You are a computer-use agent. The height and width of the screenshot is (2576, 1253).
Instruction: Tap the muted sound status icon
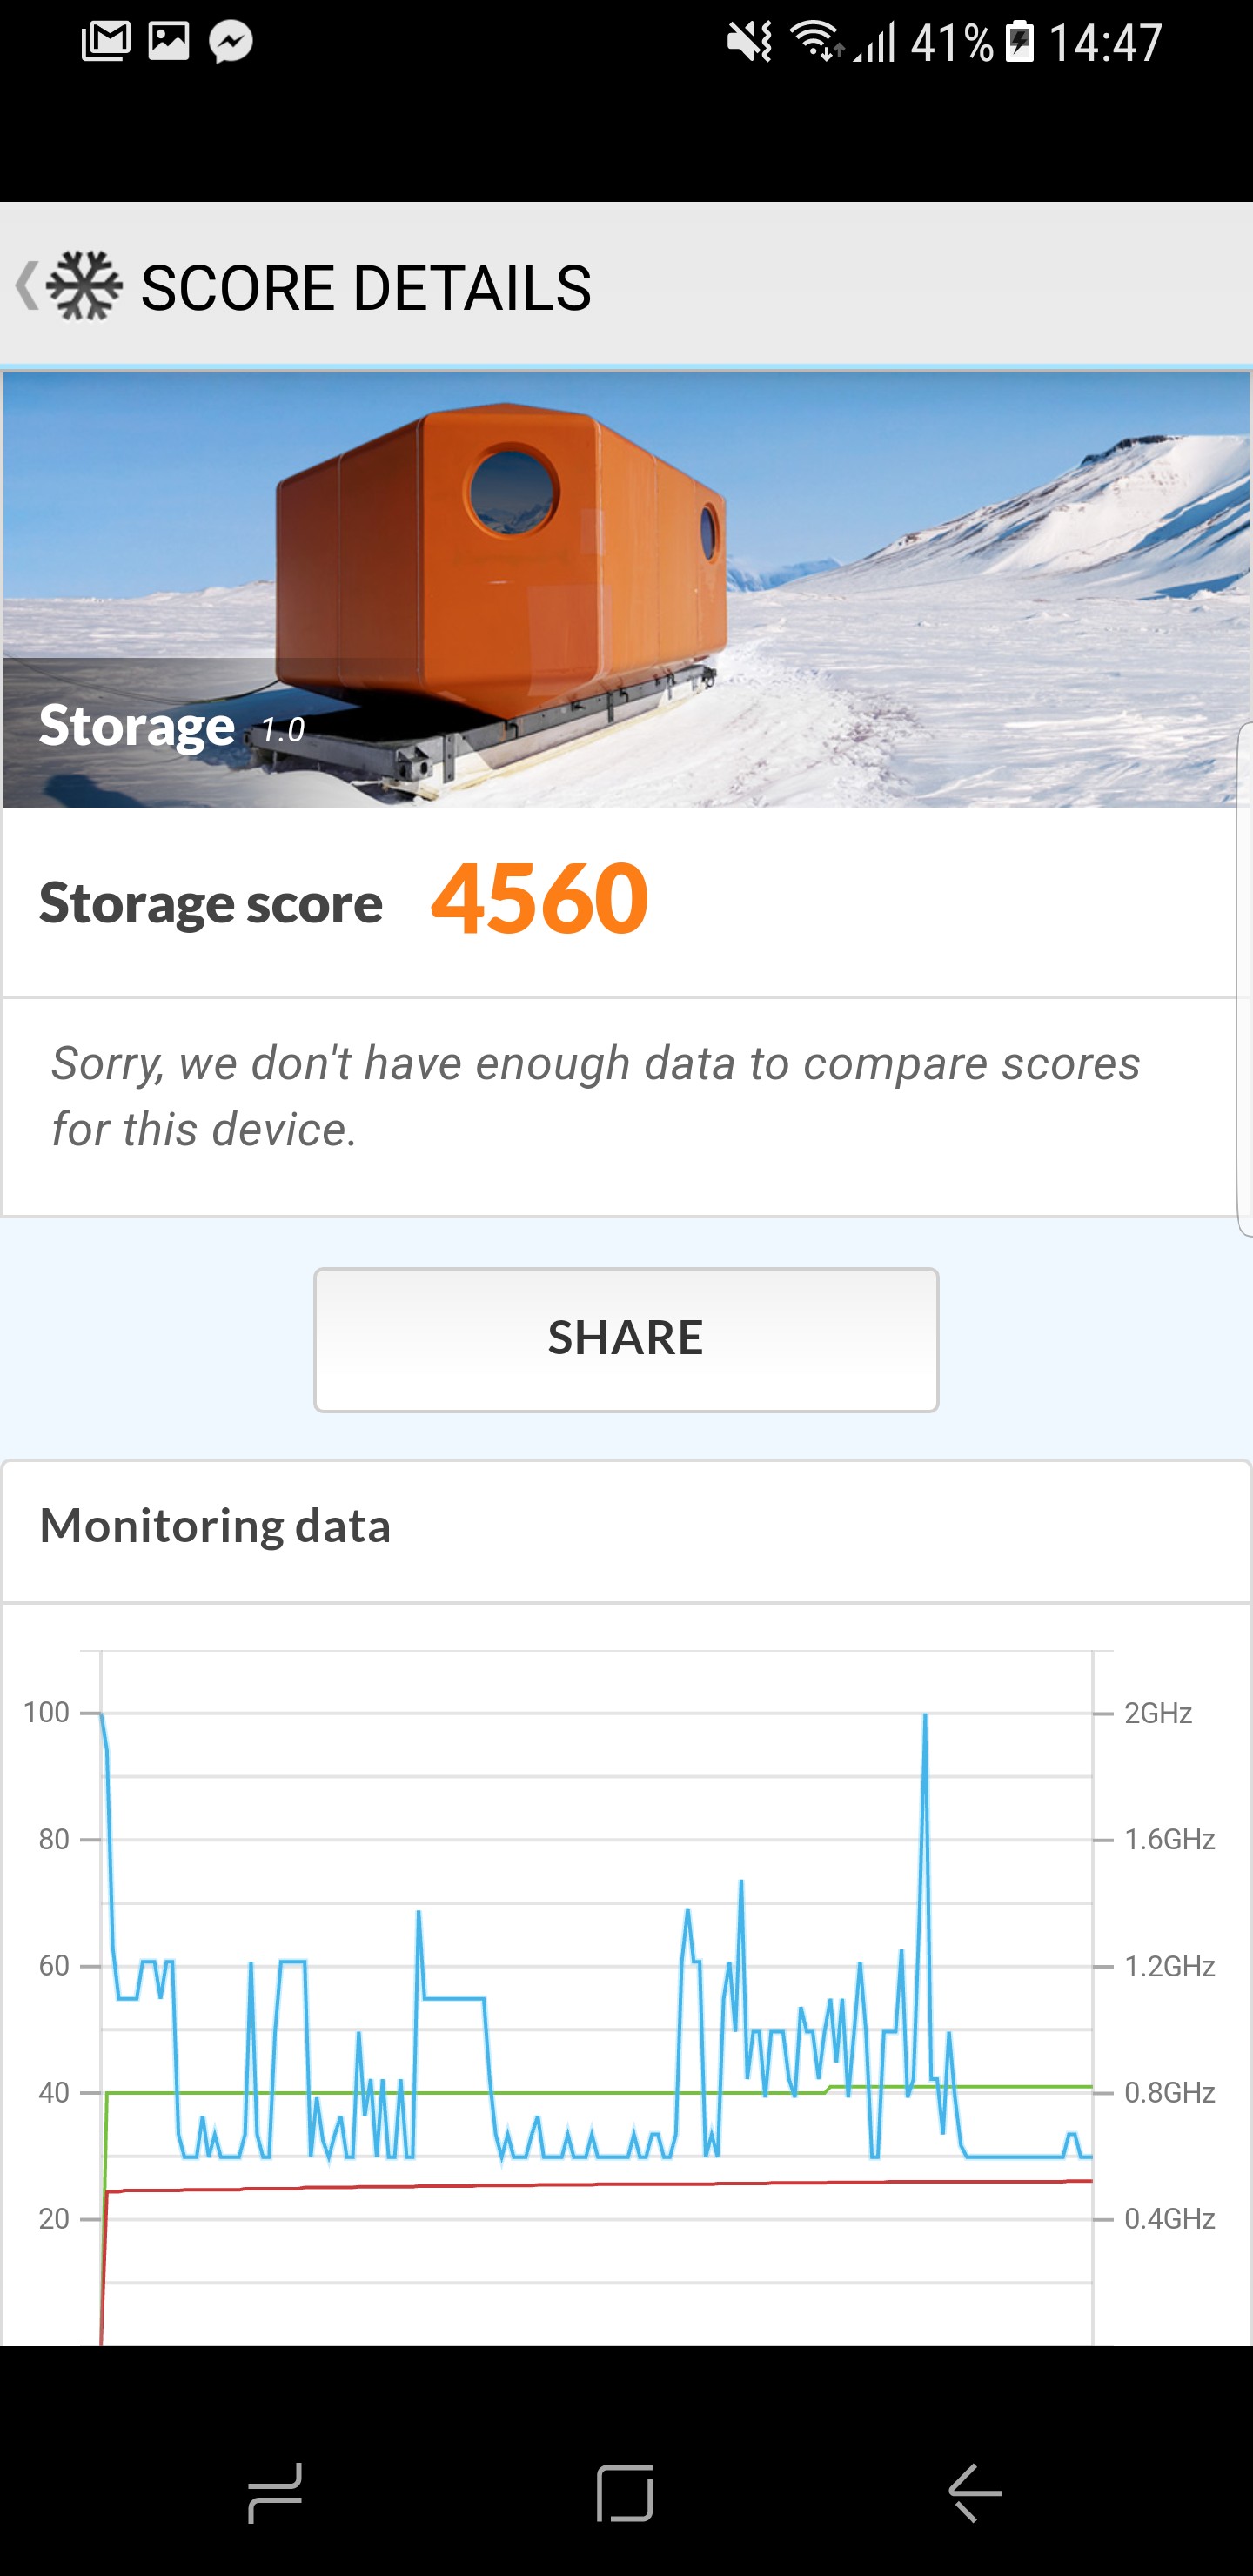749,42
